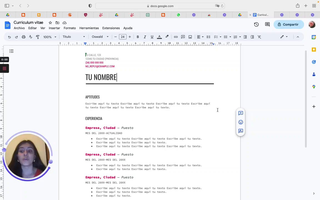This screenshot has width=320, height=200.
Task: Open the highlight color marker tool
Action: (x=167, y=37)
